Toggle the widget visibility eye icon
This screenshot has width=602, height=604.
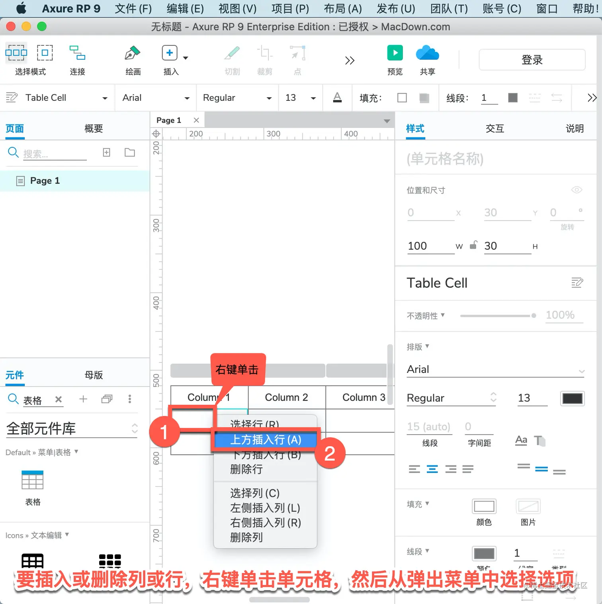pos(577,190)
